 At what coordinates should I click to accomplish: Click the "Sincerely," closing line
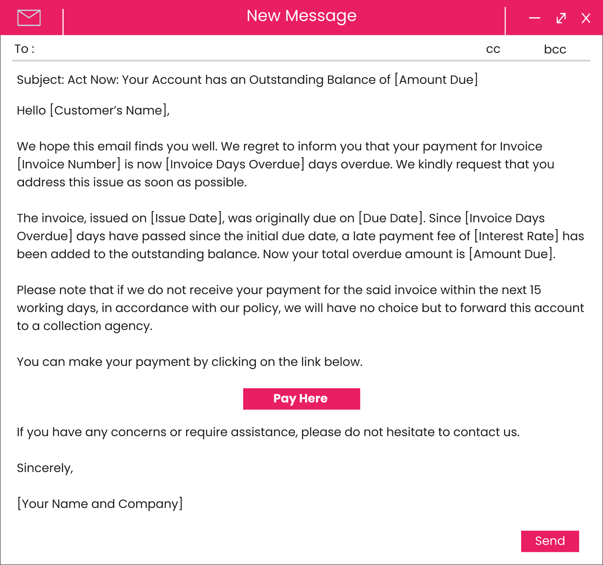[45, 468]
